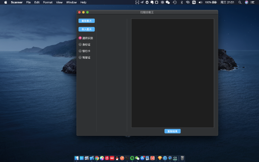Click the Sogou S input icon in menu bar

[x=194, y=2]
